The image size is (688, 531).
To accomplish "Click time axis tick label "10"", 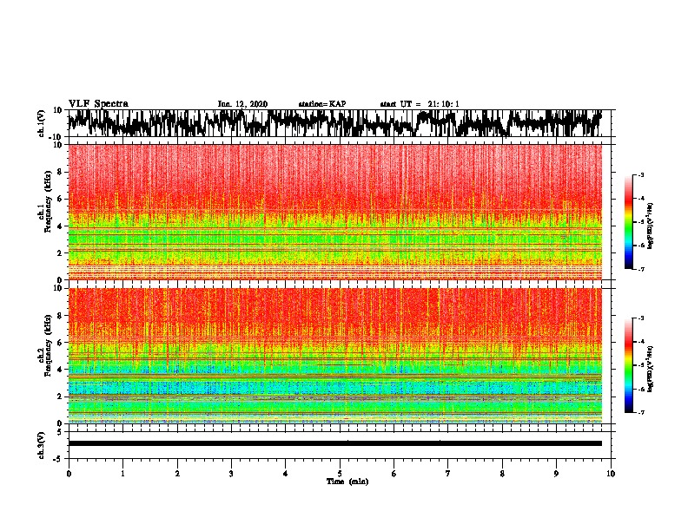I will pos(611,474).
